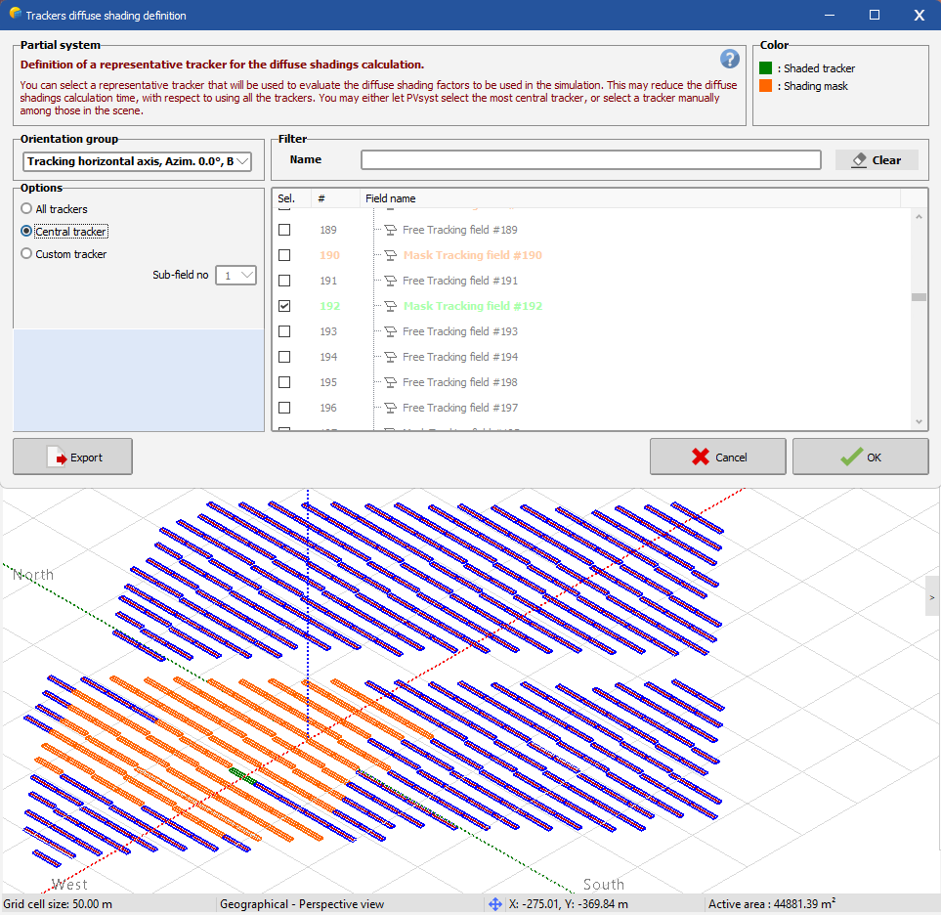This screenshot has width=941, height=915.
Task: Uncheck the box for row 192
Action: (284, 306)
